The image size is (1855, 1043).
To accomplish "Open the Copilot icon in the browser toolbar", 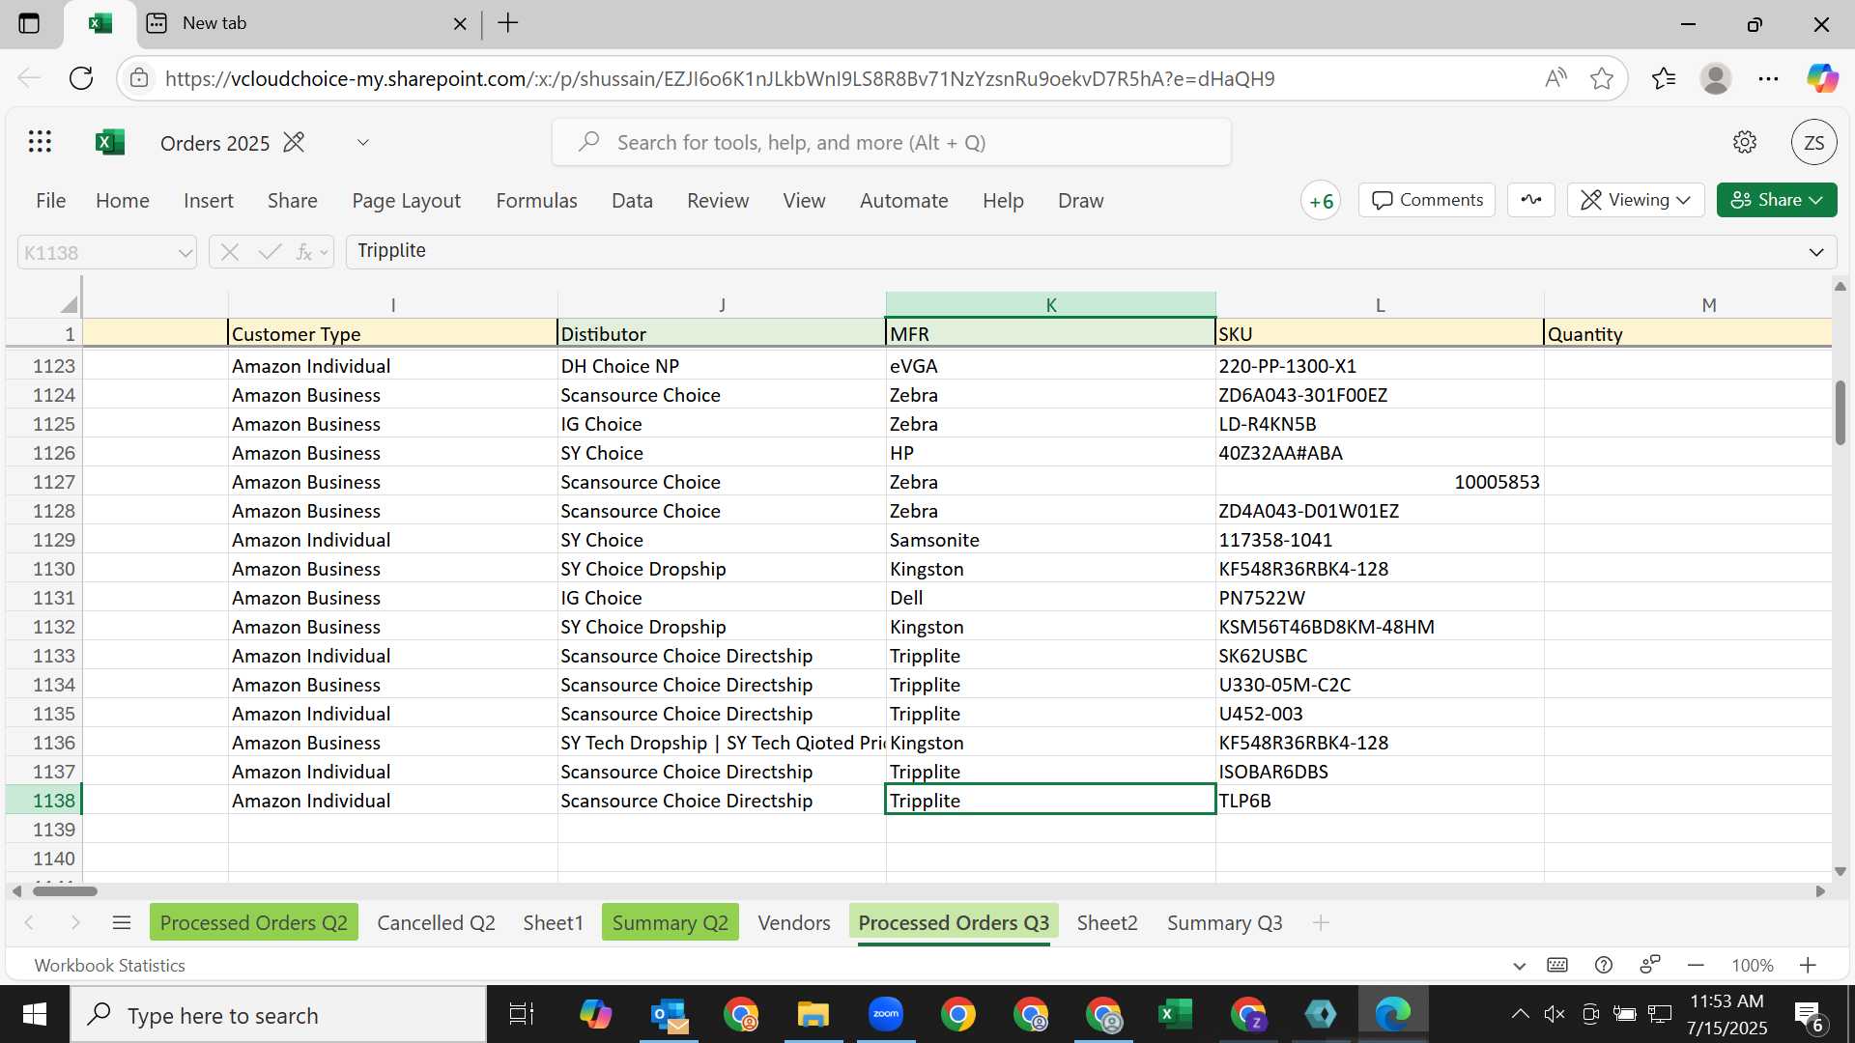I will [x=1822, y=78].
